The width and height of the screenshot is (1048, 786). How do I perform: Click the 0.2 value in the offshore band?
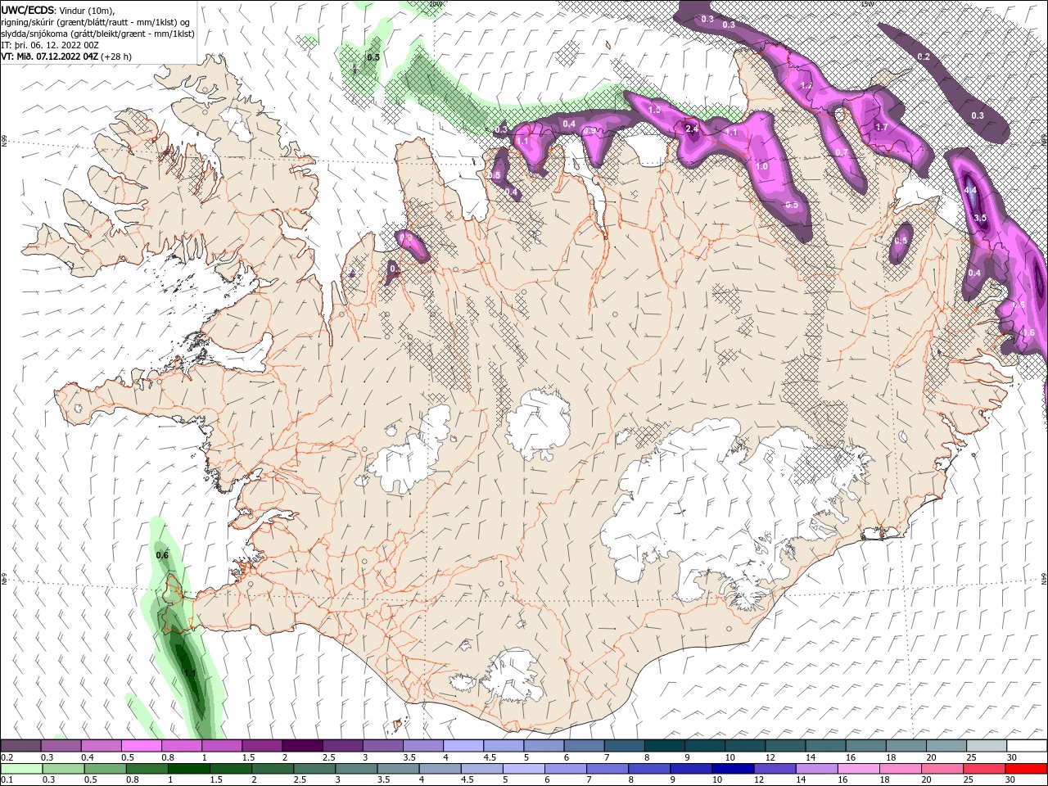(924, 57)
